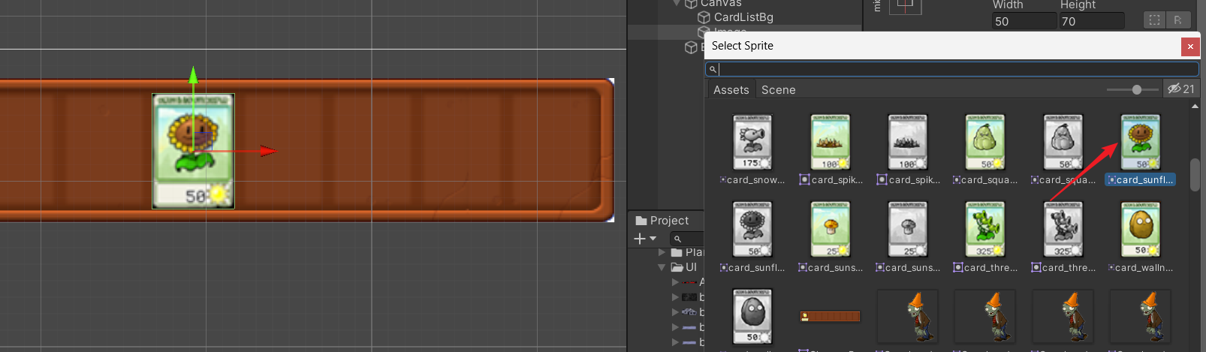This screenshot has width=1206, height=352.
Task: Toggle hidden packages visibility showing 21
Action: point(1181,89)
